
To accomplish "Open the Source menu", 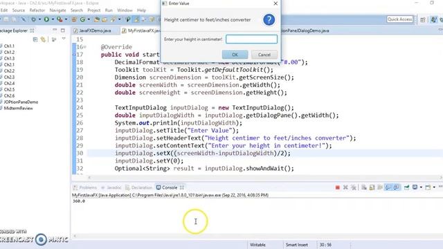I will 19,10.
